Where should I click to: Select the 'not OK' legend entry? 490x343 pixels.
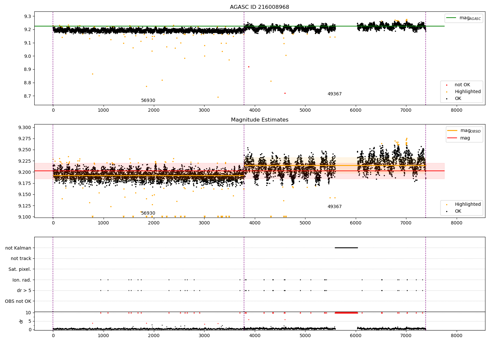[x=462, y=85]
